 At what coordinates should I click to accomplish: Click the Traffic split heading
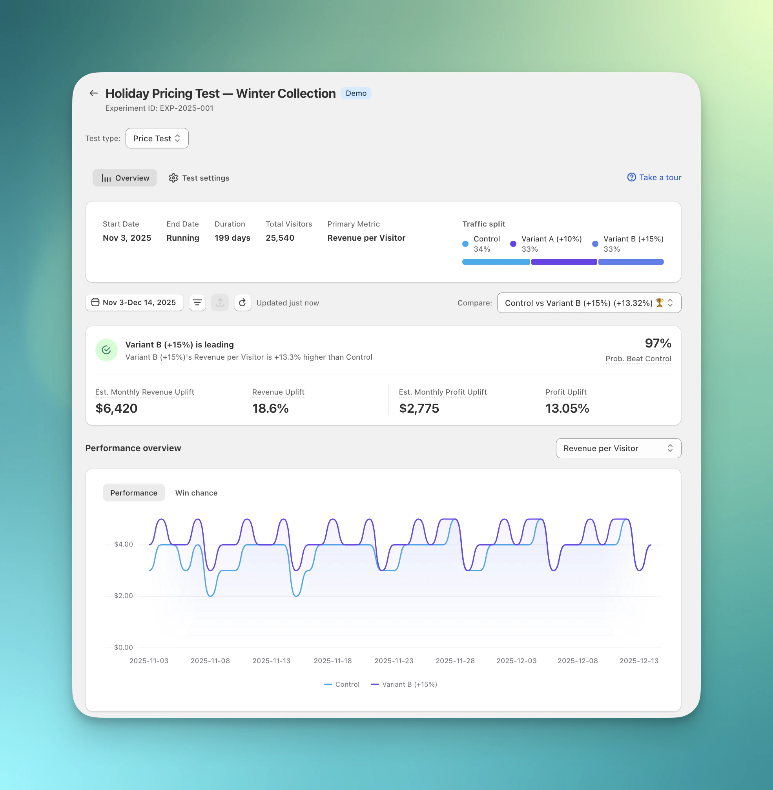click(x=483, y=224)
